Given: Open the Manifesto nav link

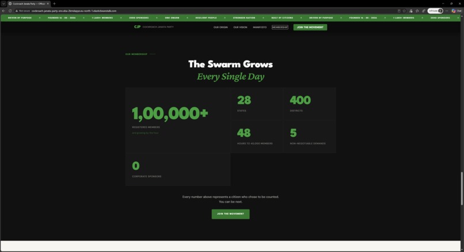Looking at the screenshot, I should coord(260,27).
